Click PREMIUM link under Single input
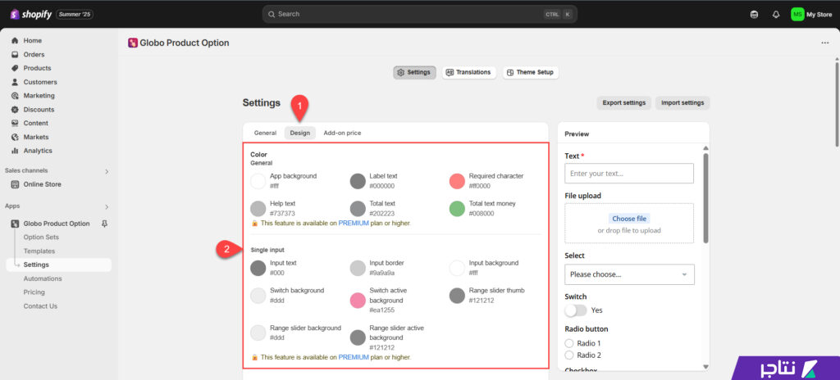 [x=354, y=357]
